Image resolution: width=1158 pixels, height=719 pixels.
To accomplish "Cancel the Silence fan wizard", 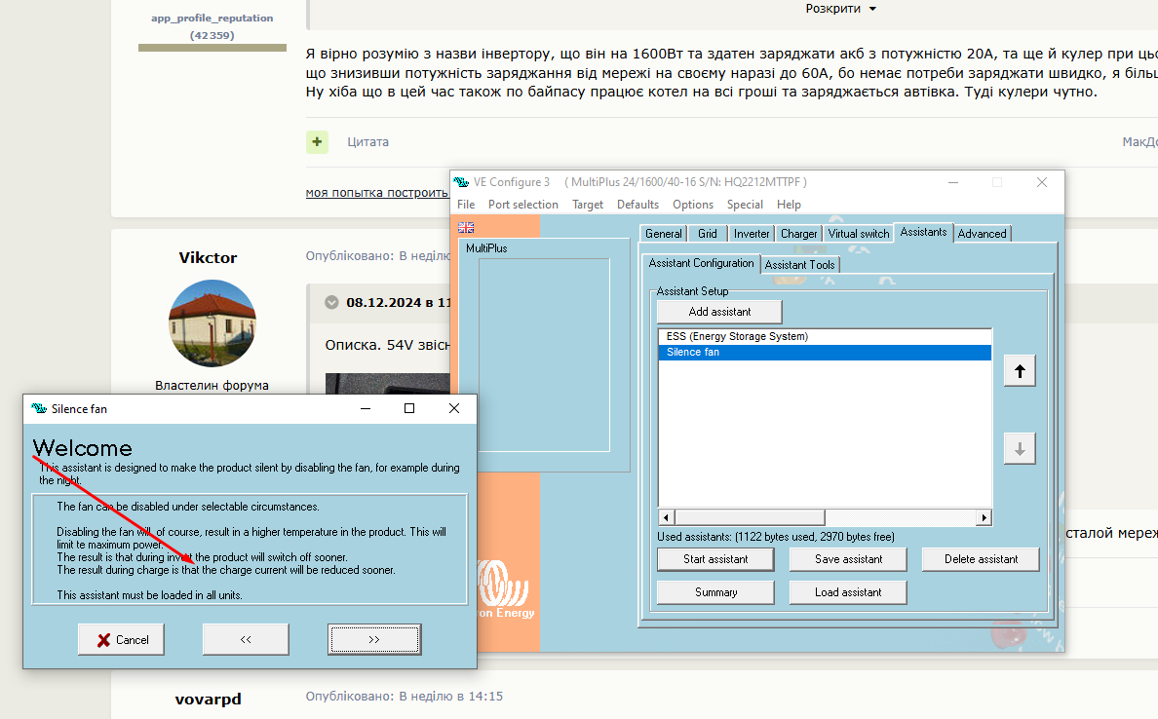I will [121, 639].
